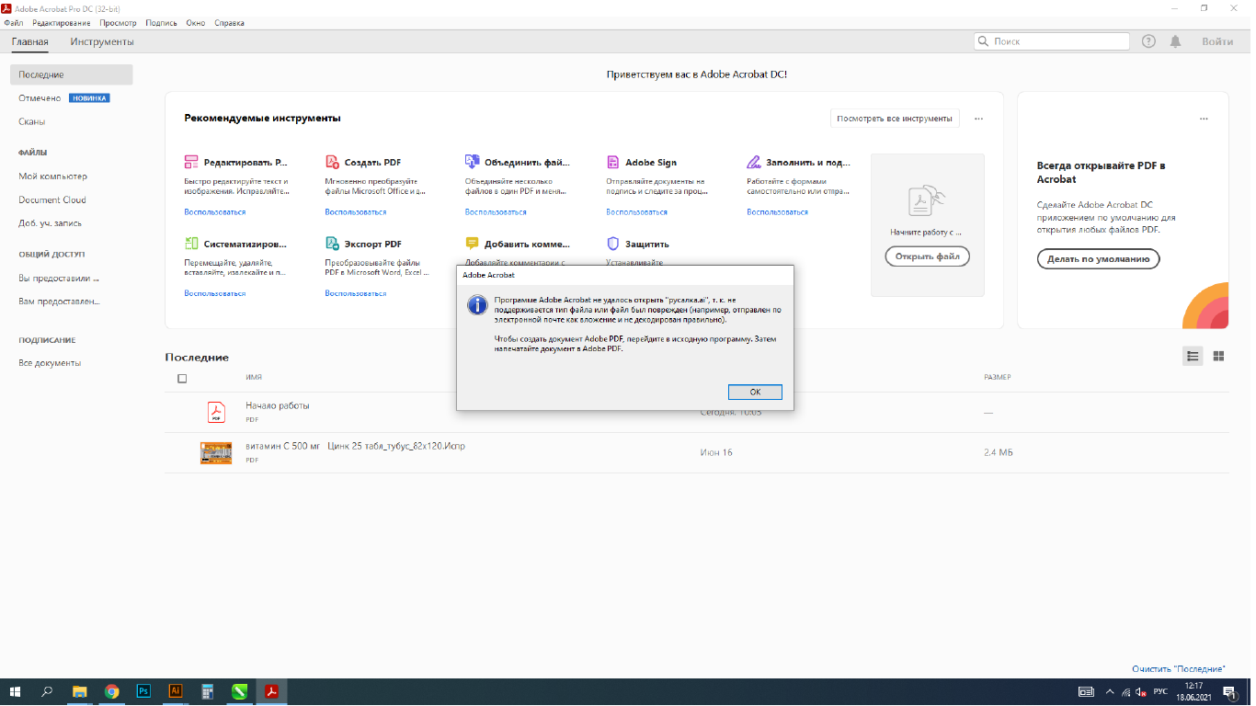This screenshot has height=706, width=1256.
Task: Click OK in the Adobe Acrobat dialog
Action: 755,392
